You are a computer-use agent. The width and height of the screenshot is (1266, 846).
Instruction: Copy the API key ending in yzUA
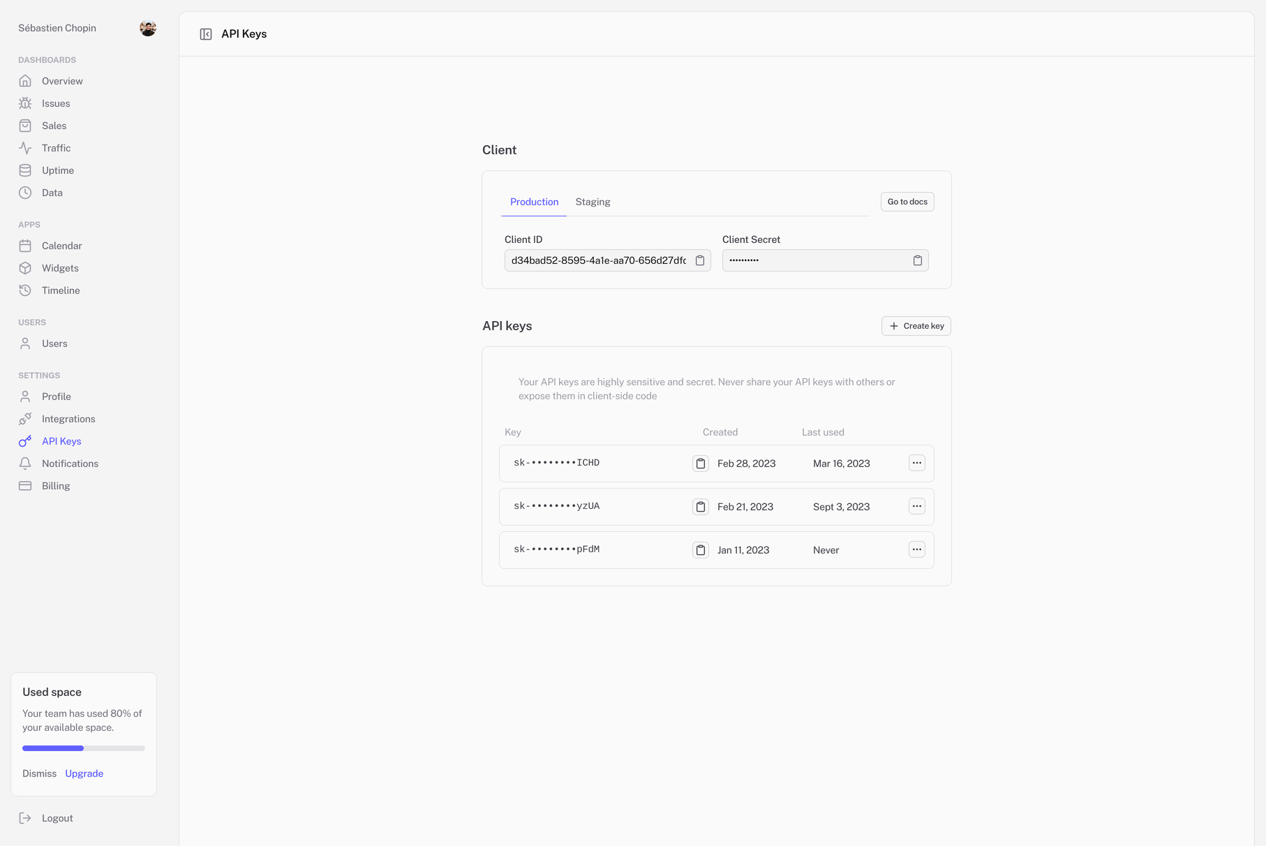700,507
